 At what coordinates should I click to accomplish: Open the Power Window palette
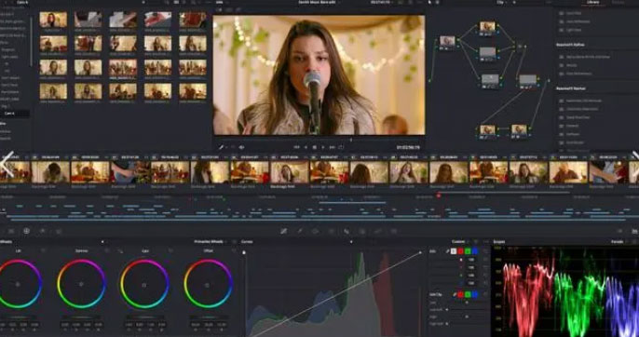tap(315, 231)
